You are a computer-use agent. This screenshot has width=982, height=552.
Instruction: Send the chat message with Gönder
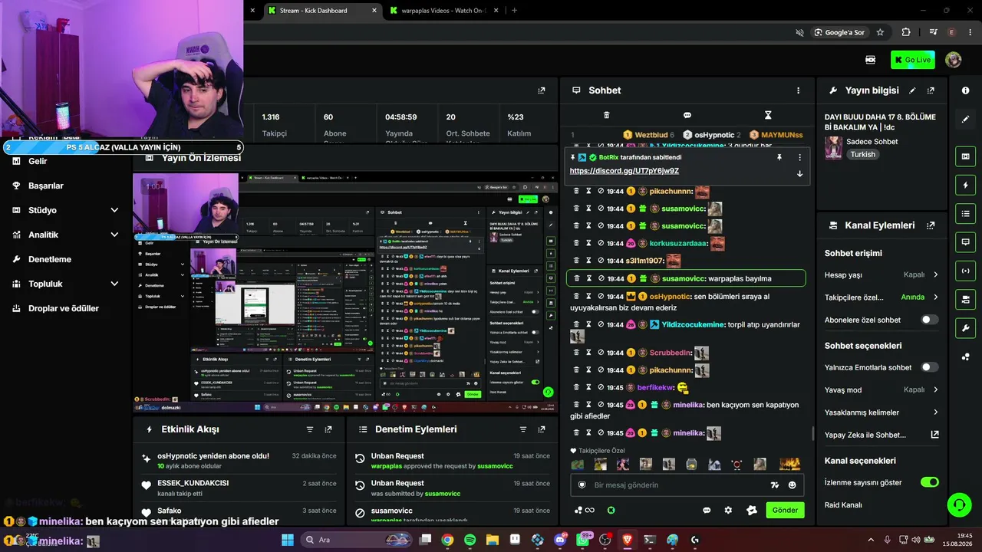[785, 510]
